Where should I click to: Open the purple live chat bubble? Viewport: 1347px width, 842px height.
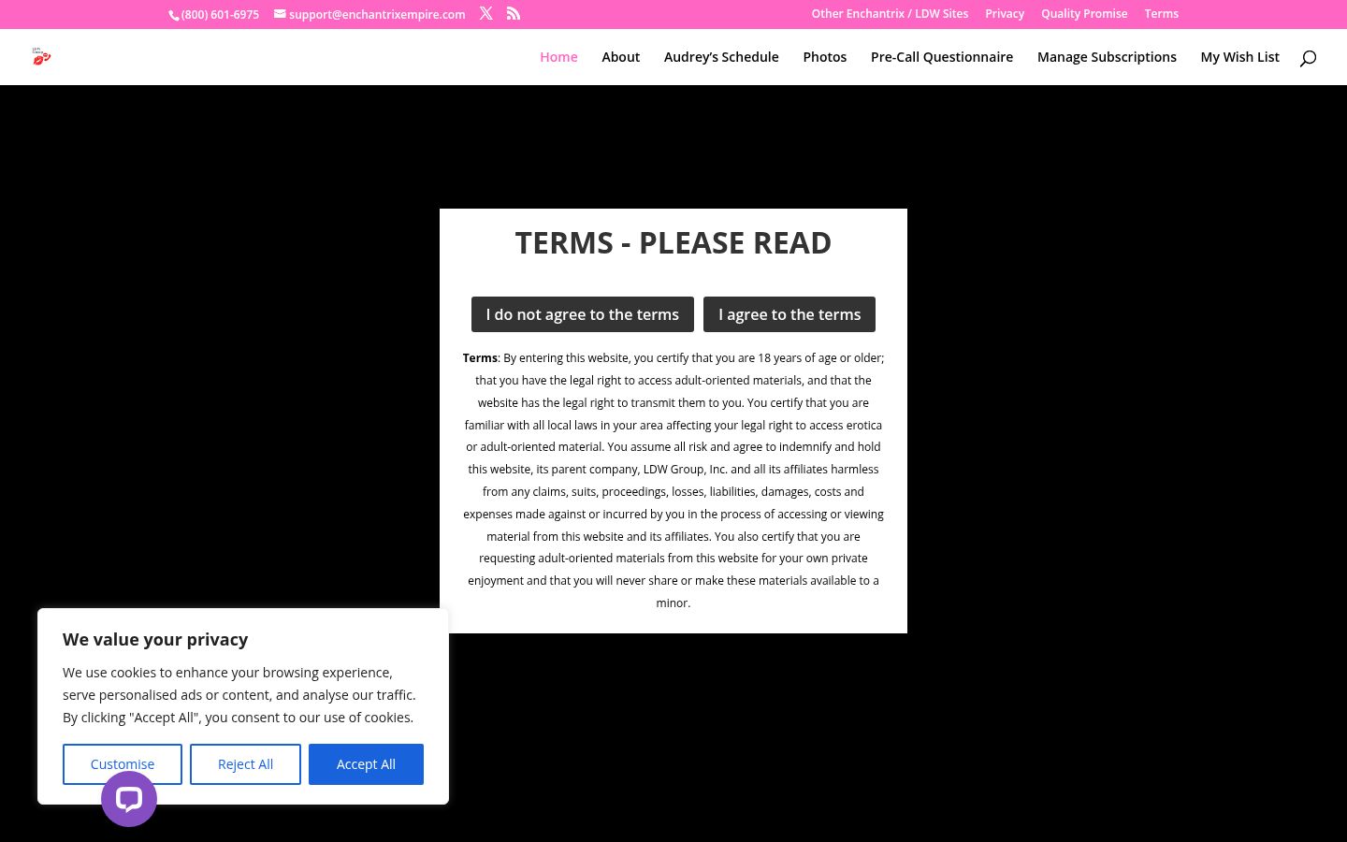pyautogui.click(x=129, y=799)
